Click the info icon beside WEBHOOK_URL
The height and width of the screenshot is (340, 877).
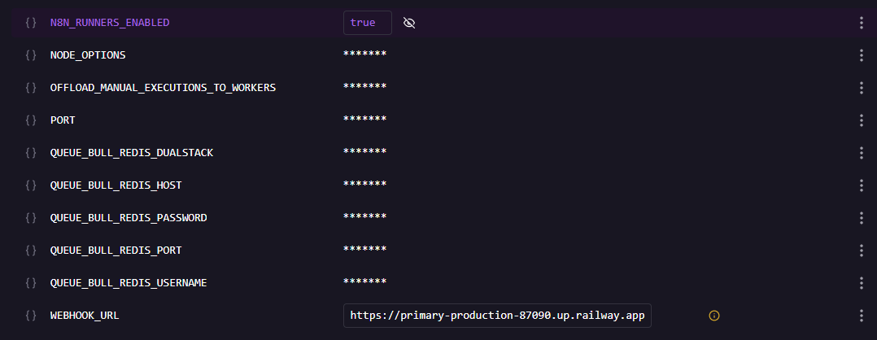tap(714, 316)
